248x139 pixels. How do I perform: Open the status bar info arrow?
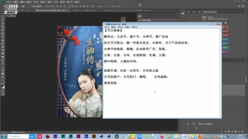30,132
